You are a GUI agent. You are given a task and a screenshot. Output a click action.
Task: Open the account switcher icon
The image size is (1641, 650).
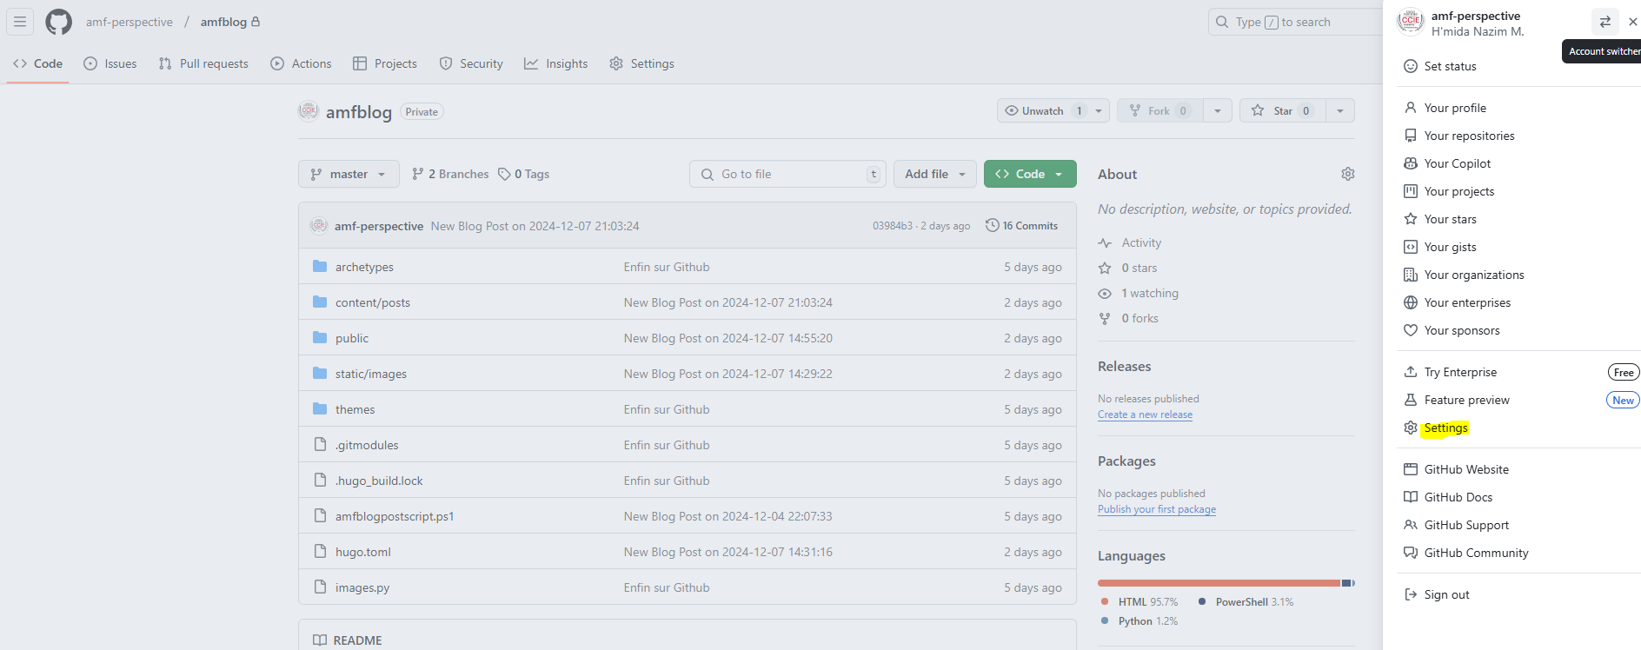1604,22
